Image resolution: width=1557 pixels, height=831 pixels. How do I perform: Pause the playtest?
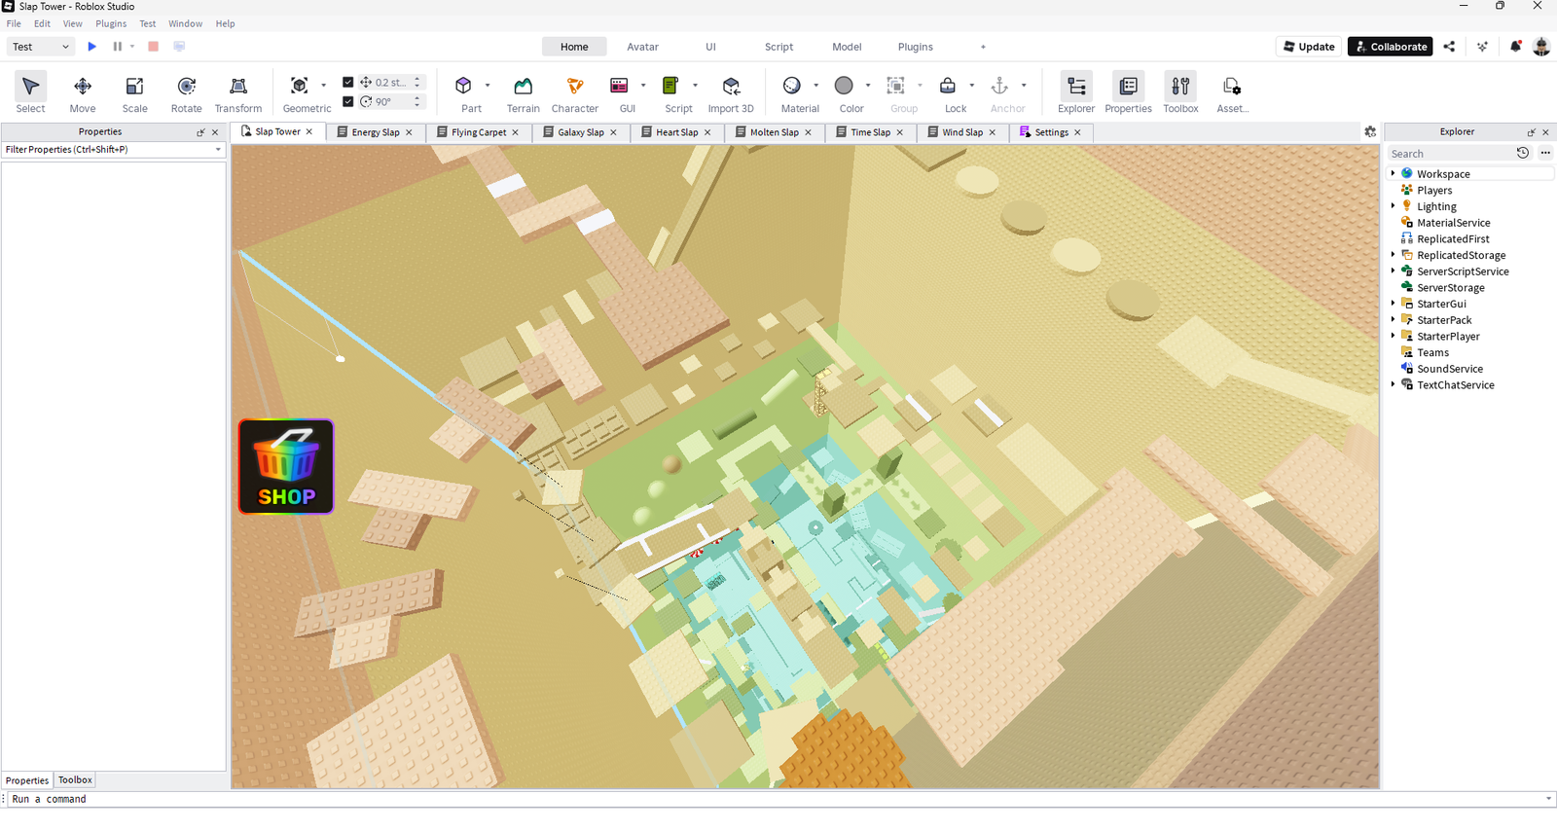tap(118, 46)
